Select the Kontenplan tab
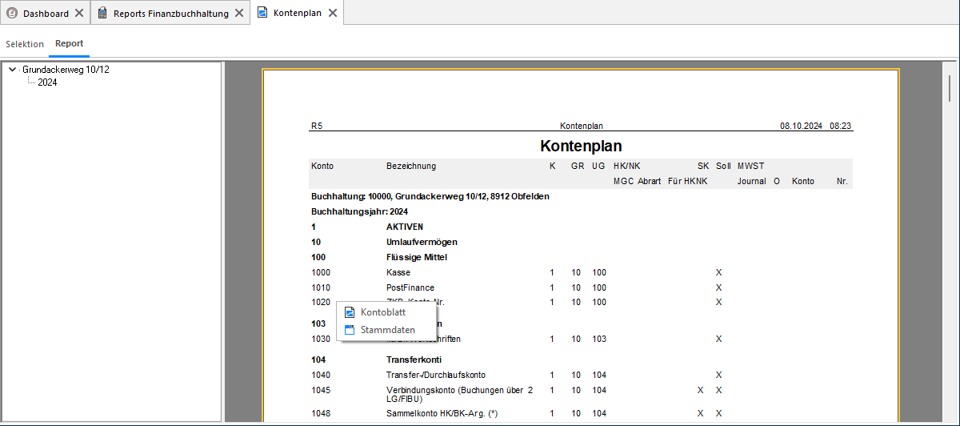This screenshot has height=426, width=960. [x=298, y=14]
